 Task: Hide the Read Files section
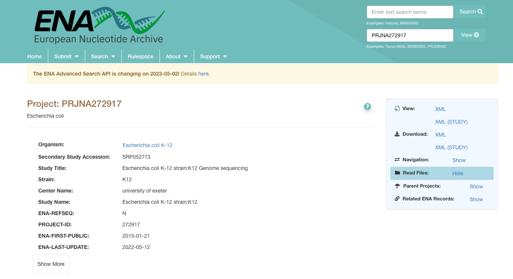coord(458,173)
